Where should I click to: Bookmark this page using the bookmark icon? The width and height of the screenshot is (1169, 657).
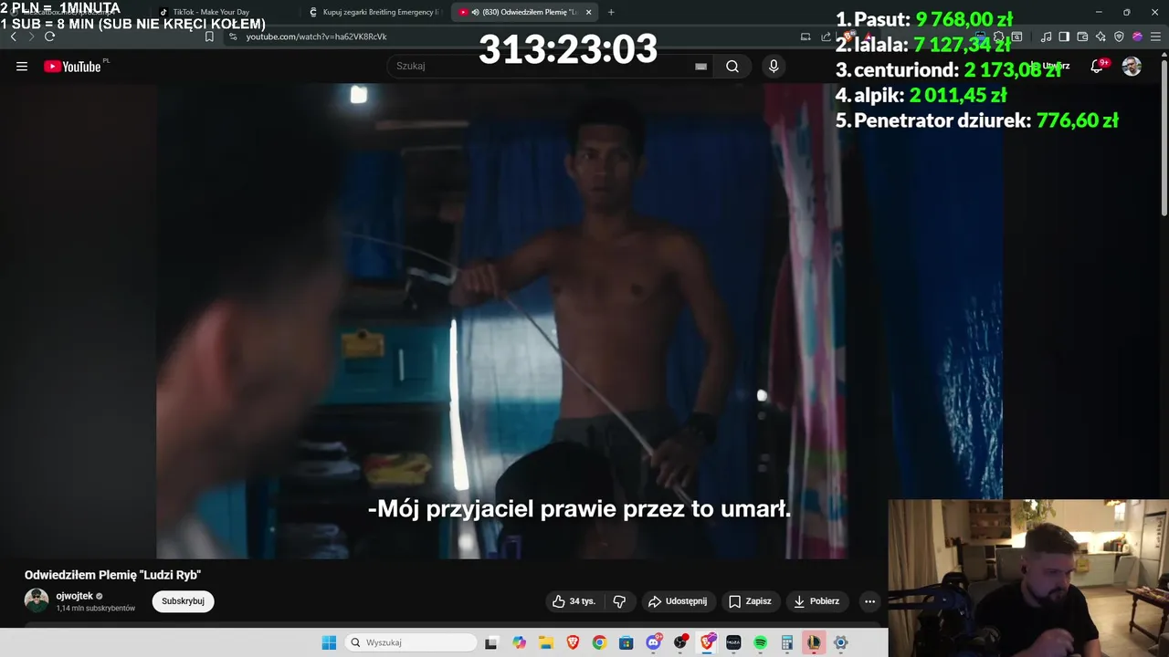[x=209, y=36]
